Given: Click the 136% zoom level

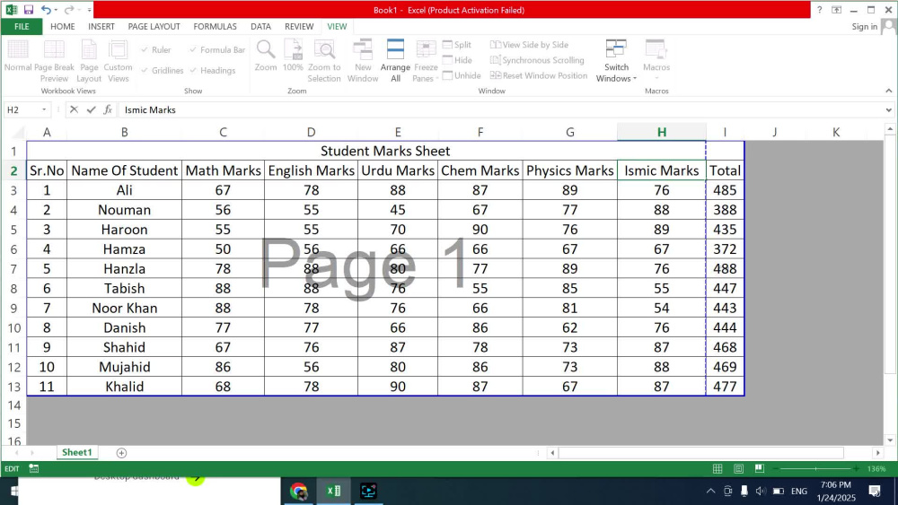Looking at the screenshot, I should coord(876,468).
